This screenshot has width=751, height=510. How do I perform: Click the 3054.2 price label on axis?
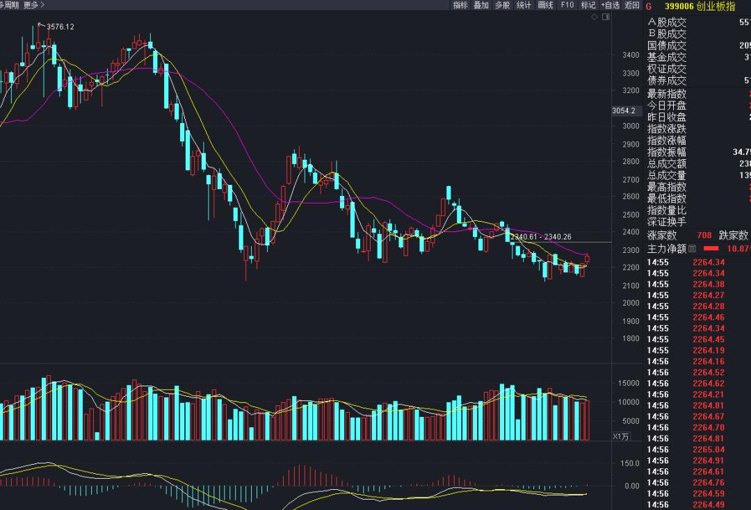pyautogui.click(x=624, y=110)
